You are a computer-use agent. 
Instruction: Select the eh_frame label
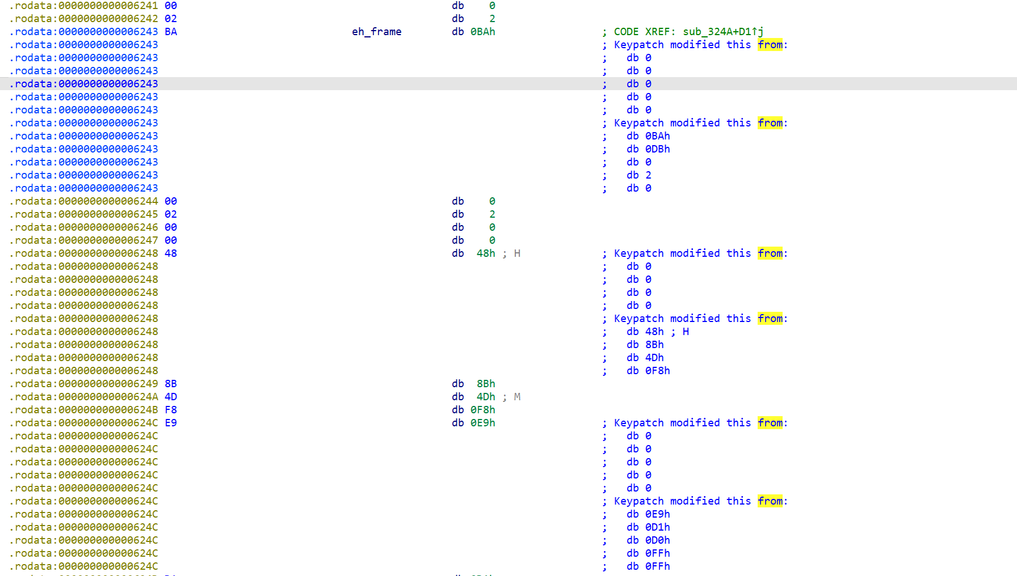pos(376,32)
